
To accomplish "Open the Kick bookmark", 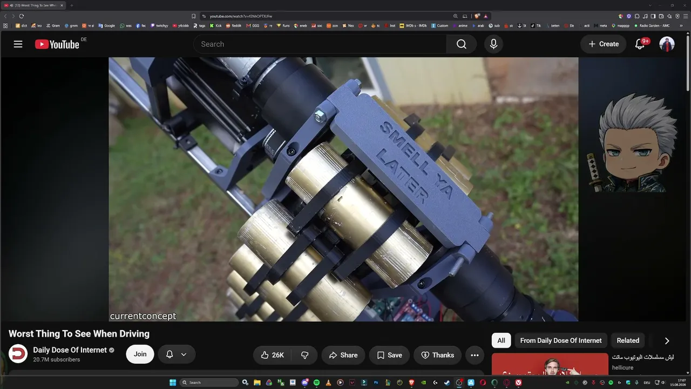I will [x=216, y=25].
